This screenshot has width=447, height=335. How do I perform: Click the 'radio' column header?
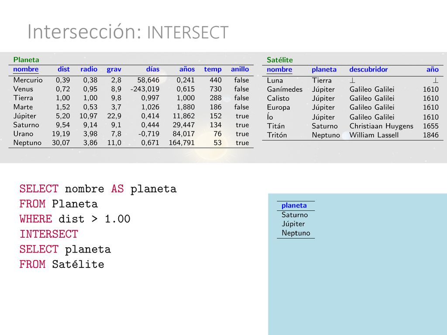tap(89, 69)
